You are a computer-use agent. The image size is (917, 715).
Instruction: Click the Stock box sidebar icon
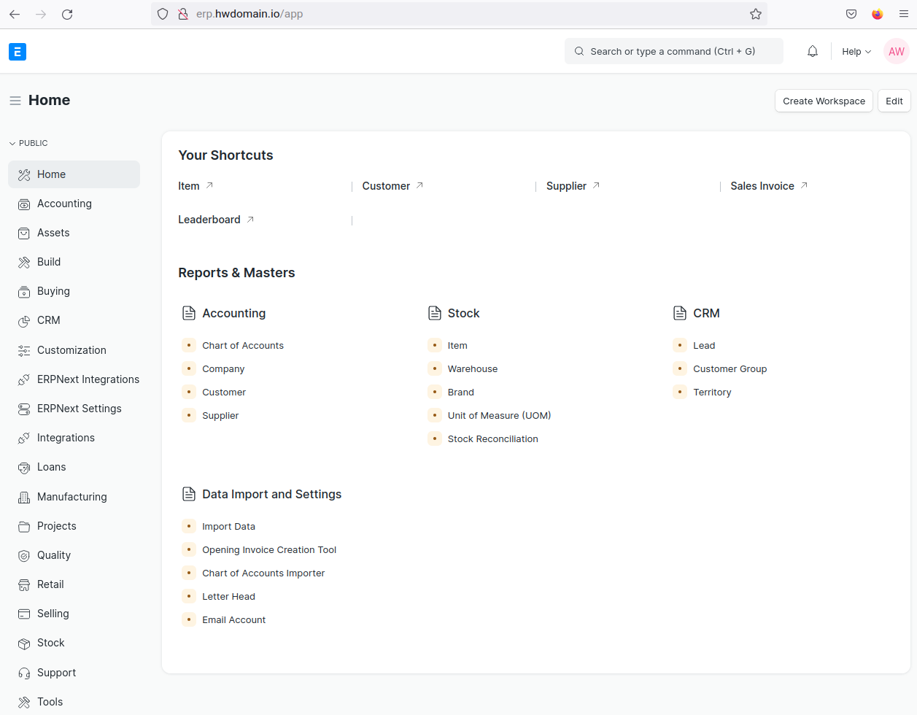24,643
